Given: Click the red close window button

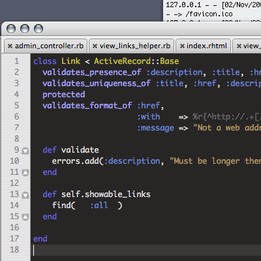Looking at the screenshot, I should pyautogui.click(x=11, y=29).
